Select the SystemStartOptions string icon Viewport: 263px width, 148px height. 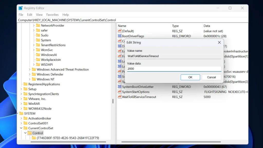119,92
